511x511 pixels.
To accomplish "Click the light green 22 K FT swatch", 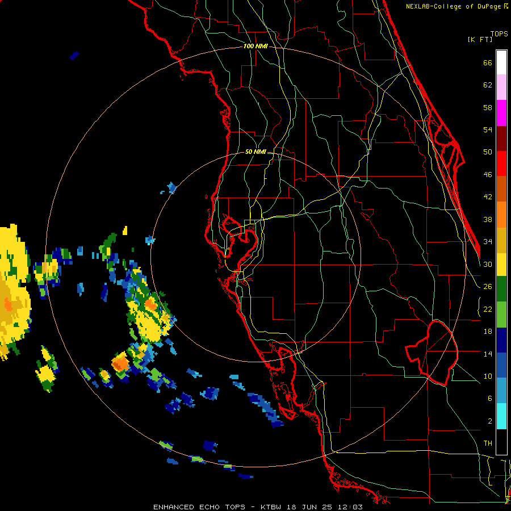I will coord(501,315).
